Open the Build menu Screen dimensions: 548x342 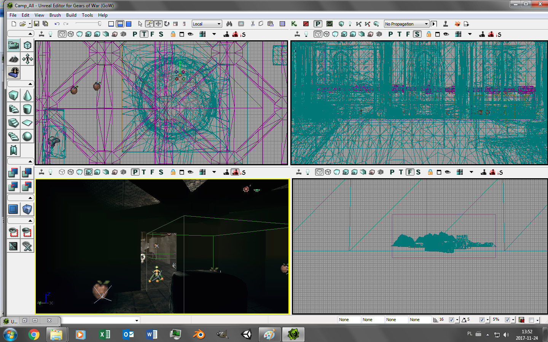click(x=71, y=15)
